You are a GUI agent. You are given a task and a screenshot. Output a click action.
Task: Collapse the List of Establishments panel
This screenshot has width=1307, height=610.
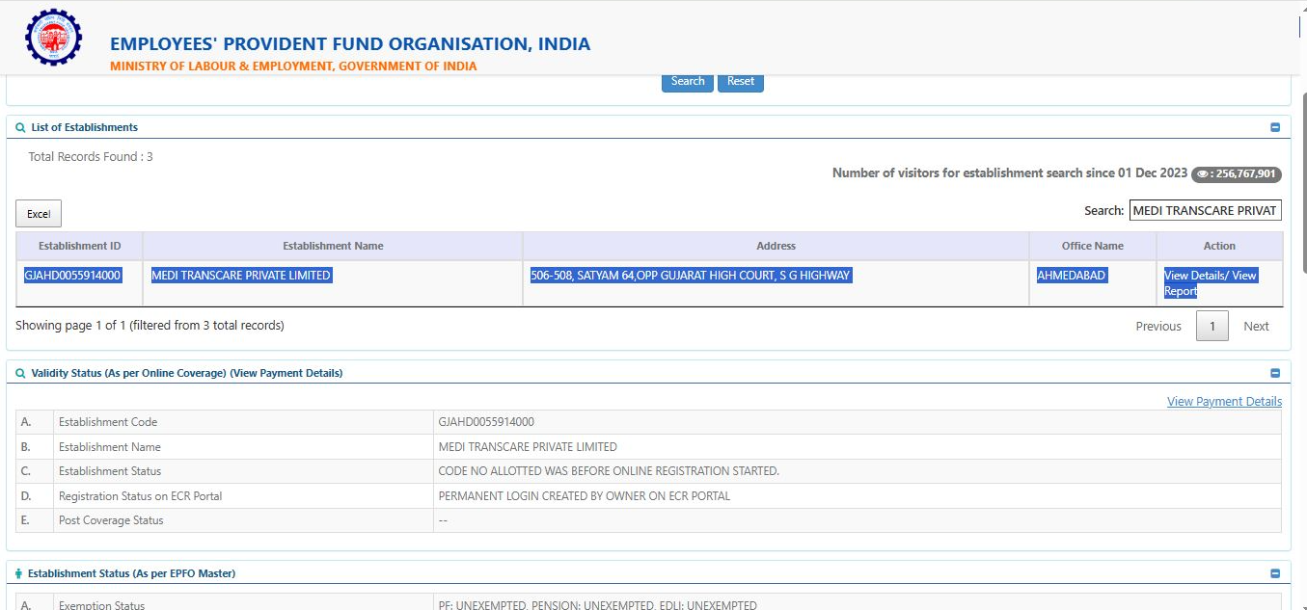click(1274, 127)
